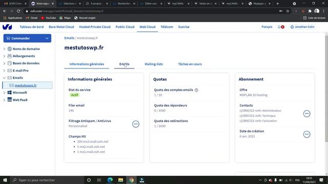Expand the Web PaaS tree
The width and height of the screenshot is (328, 184).
tap(4, 100)
